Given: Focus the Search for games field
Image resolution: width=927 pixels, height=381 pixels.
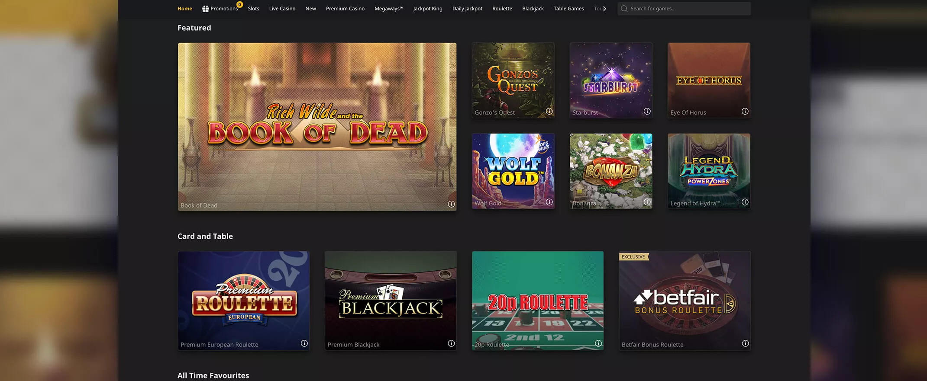Looking at the screenshot, I should [x=684, y=9].
